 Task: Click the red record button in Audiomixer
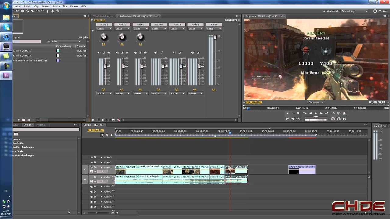click(x=119, y=120)
